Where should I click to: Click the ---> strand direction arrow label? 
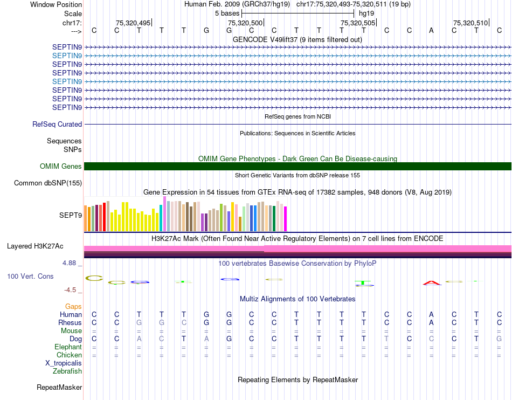(77, 31)
